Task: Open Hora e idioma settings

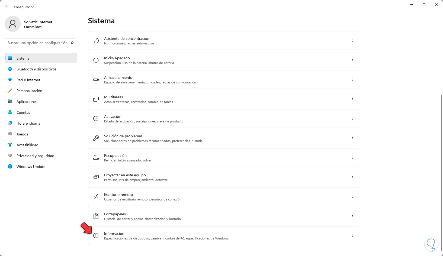Action: coord(28,123)
